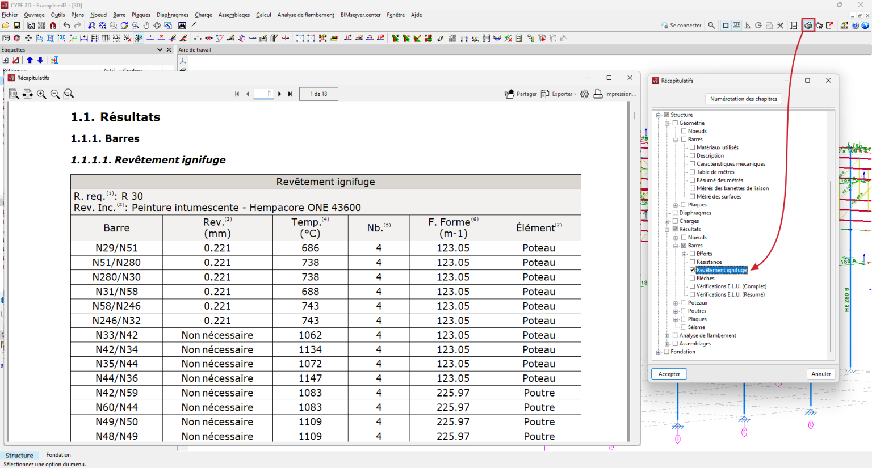This screenshot has height=468, width=872.
Task: Switch to the Fondation tab
Action: click(x=58, y=455)
